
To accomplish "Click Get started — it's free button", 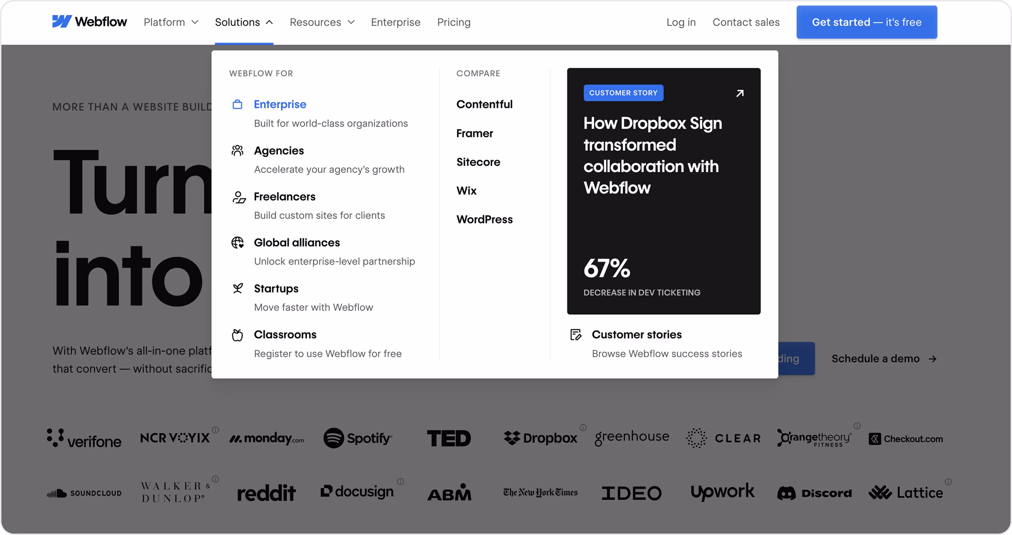I will pos(867,22).
